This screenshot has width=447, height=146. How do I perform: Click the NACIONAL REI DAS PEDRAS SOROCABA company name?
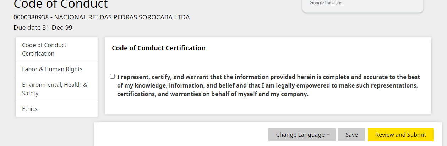122,17
